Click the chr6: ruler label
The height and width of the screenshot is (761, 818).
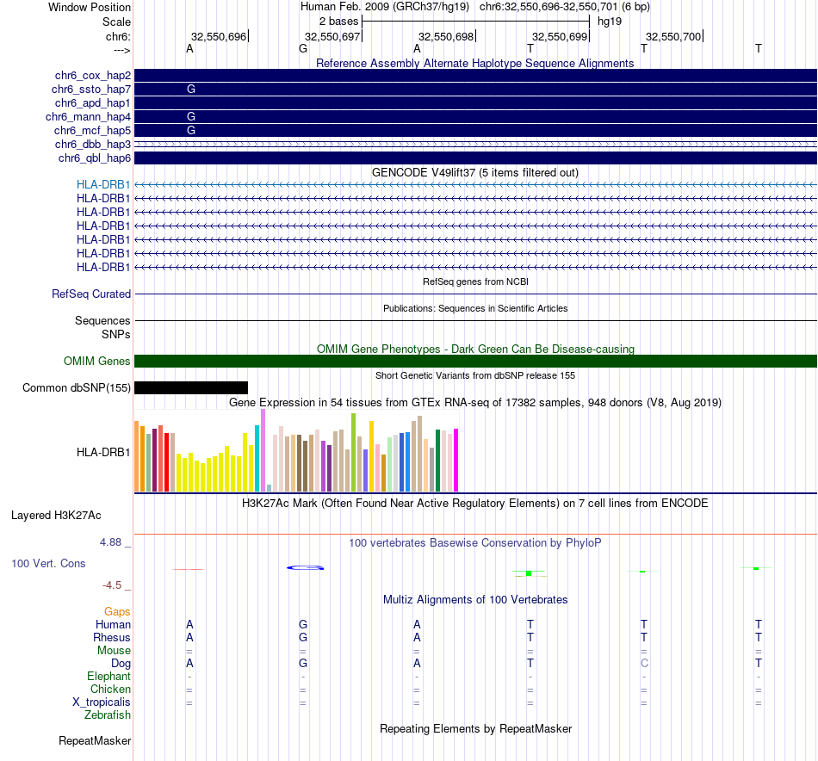(x=118, y=36)
